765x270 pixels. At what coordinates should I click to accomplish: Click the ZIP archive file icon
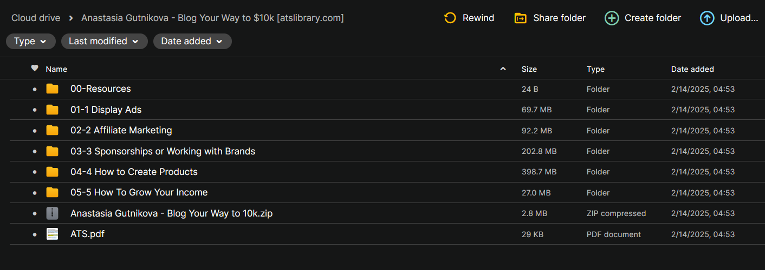[x=52, y=213]
